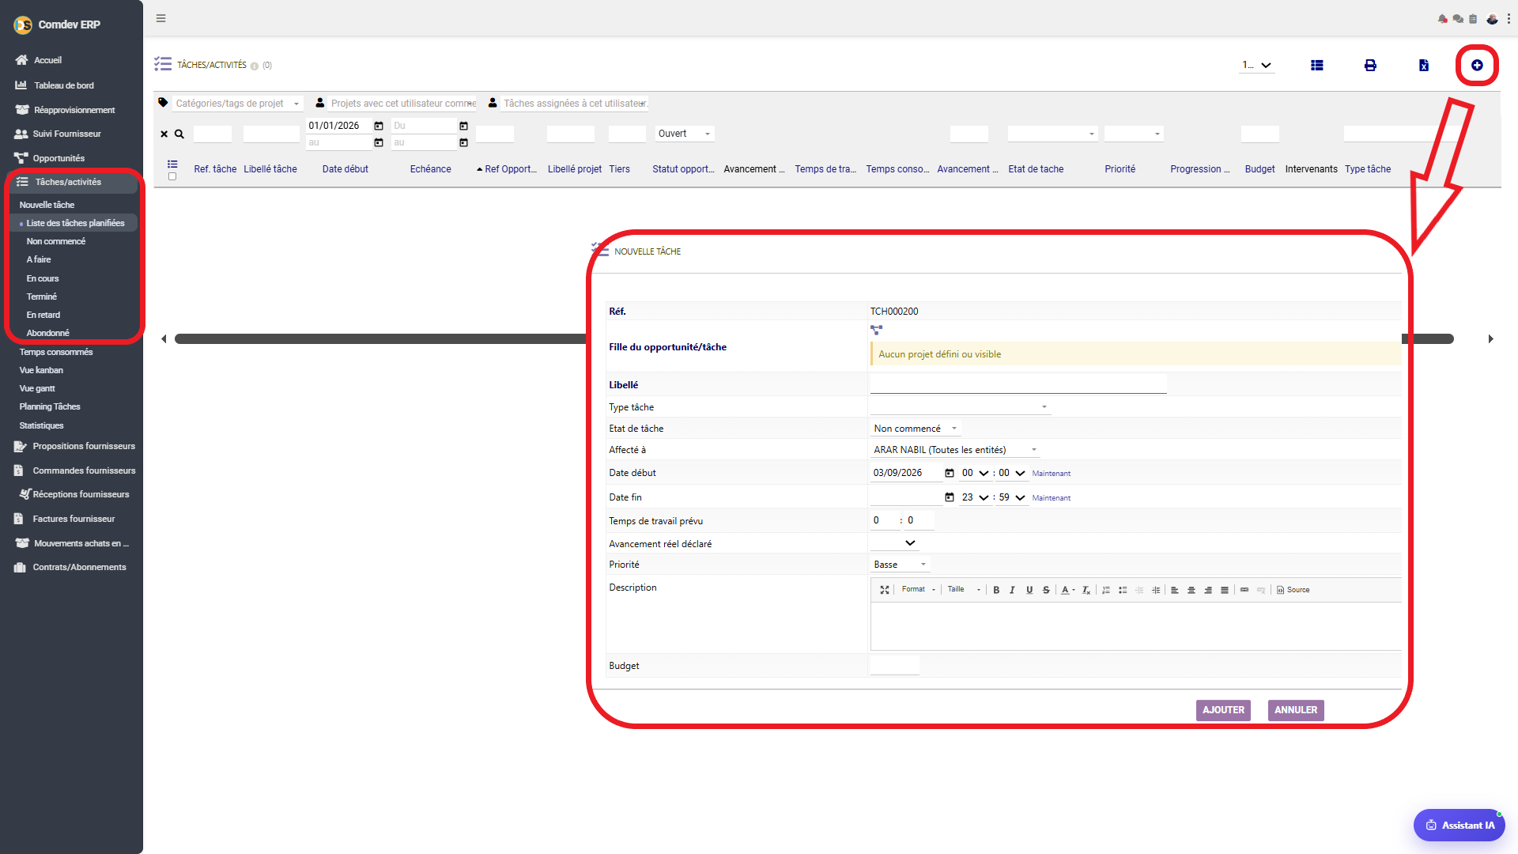Screen dimensions: 1518x854
Task: Open the three-dot options menu
Action: [1509, 18]
